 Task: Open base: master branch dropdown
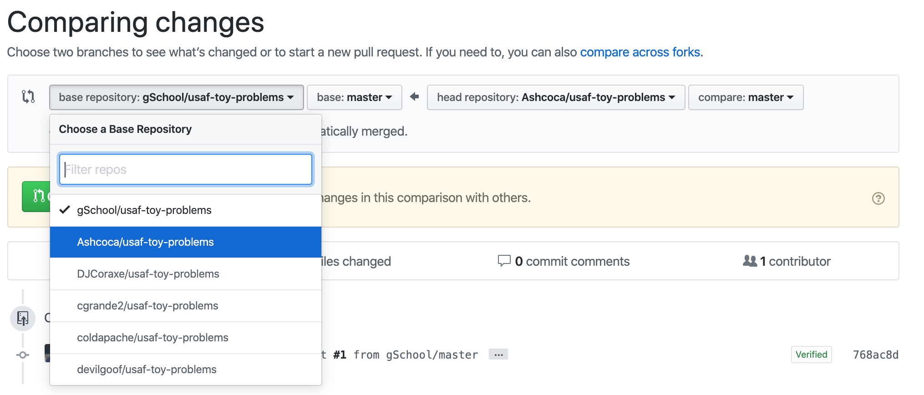coord(354,97)
